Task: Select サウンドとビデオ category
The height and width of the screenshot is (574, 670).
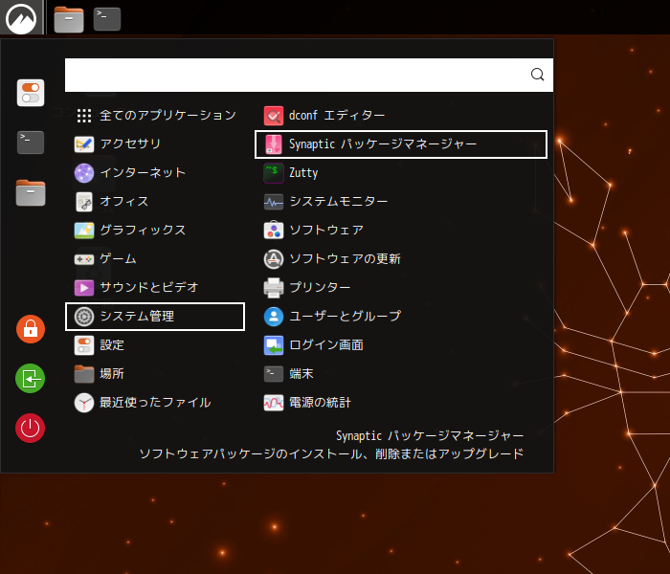Action: [155, 287]
